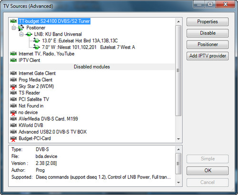Click the source list scrollbar thumb

coord(178,71)
